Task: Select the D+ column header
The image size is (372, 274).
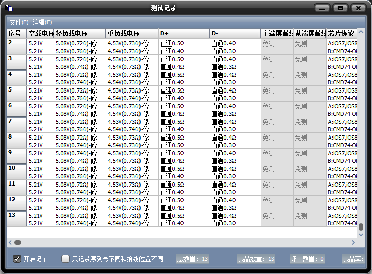Action: 184,33
